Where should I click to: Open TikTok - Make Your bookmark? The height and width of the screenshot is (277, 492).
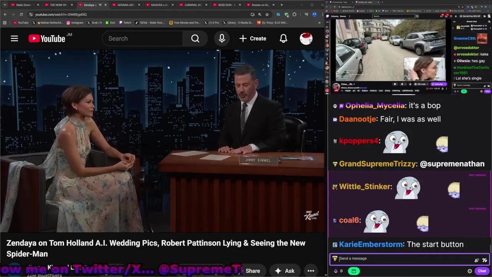(x=149, y=23)
